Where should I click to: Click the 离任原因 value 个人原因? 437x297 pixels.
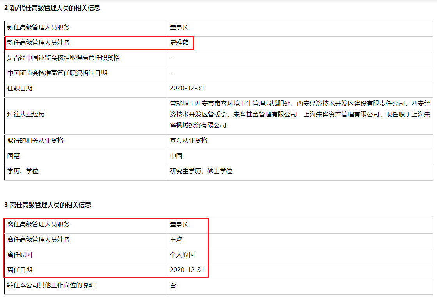click(x=182, y=255)
